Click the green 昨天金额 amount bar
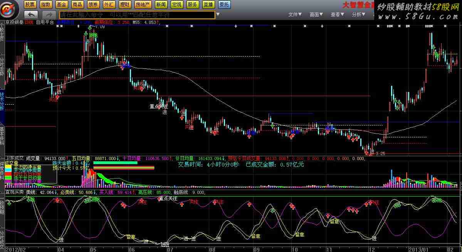This screenshot has width=462, height=252. [115, 163]
